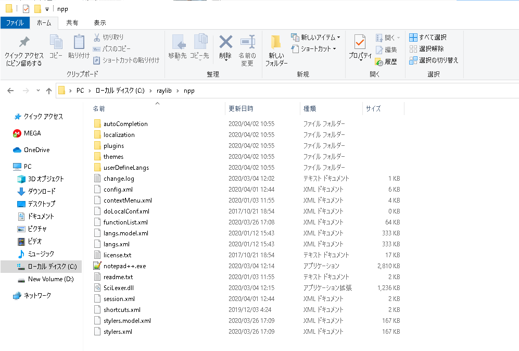Click Copy to (コピー先) icon
The image size is (519, 351).
[200, 42]
